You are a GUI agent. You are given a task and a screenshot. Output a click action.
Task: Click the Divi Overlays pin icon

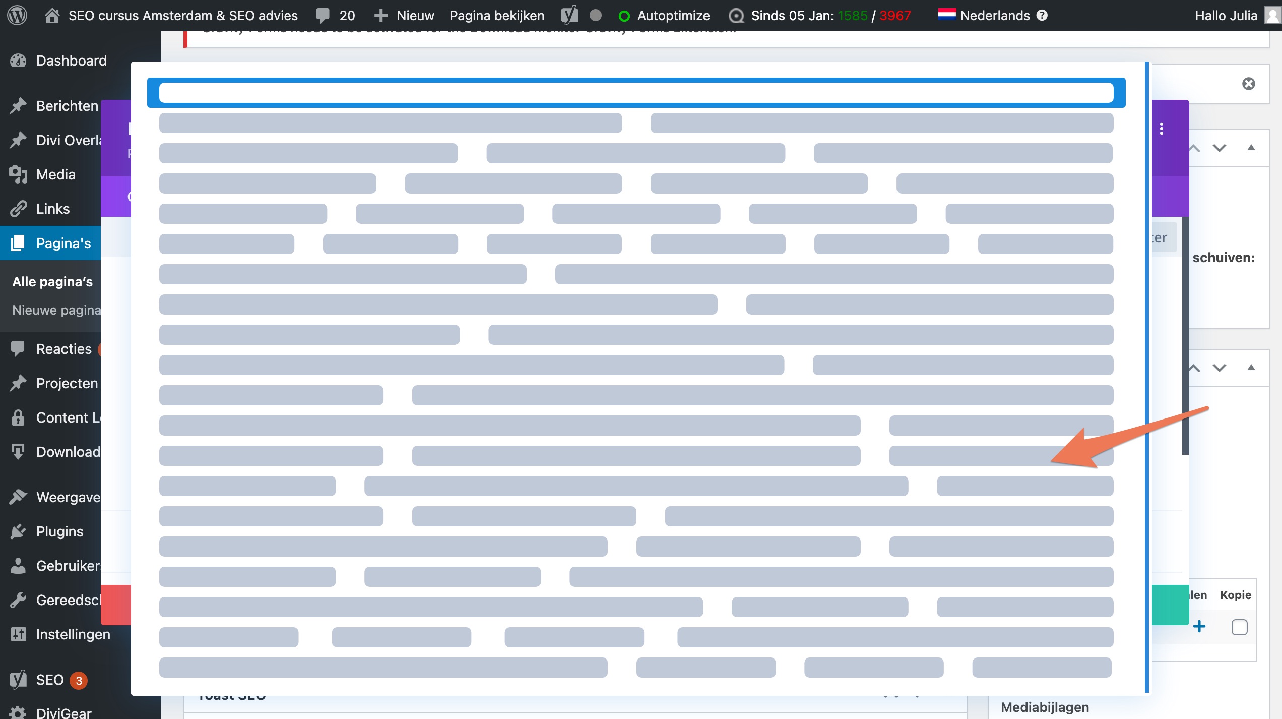(x=18, y=140)
